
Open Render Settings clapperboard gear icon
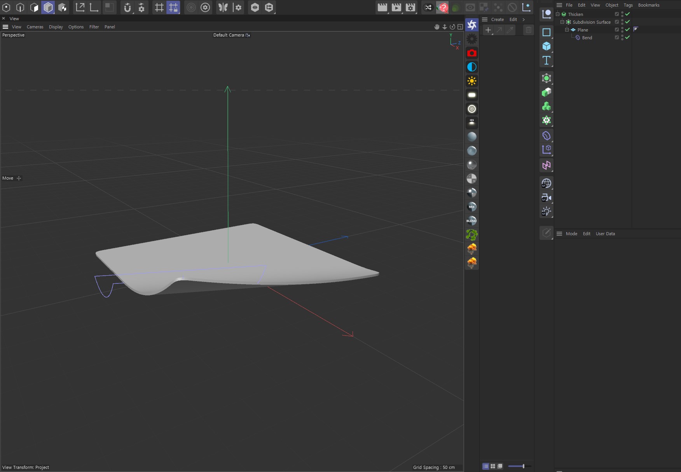[410, 7]
